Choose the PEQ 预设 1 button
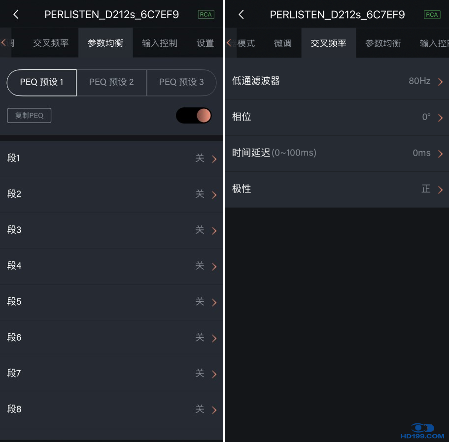 point(42,82)
